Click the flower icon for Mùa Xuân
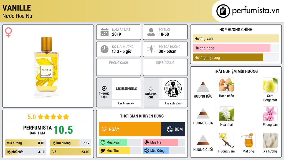Screen dimensions: 284x160 (x=103, y=142)
